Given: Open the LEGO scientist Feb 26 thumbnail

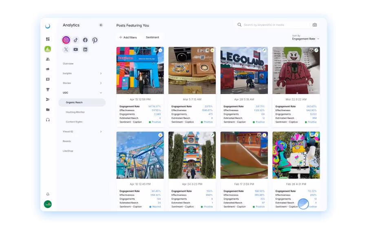Looking at the screenshot, I should click(x=296, y=155).
